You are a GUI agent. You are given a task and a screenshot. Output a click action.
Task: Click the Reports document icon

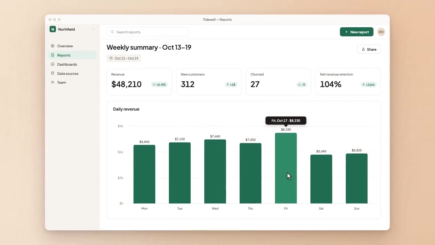(52, 55)
